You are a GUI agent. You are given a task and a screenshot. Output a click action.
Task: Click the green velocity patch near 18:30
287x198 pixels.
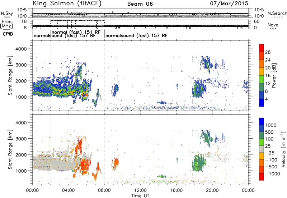[199, 163]
